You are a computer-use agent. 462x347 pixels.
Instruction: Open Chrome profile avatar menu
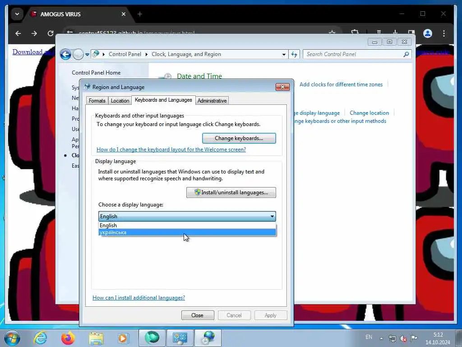428,33
